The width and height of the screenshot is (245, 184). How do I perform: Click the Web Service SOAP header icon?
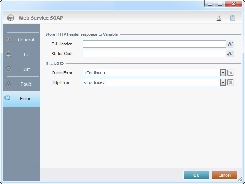(11, 18)
